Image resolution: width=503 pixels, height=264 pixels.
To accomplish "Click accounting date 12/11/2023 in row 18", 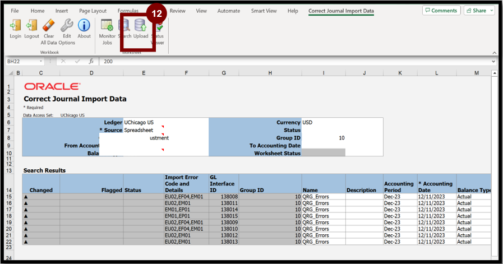I will click(431, 216).
